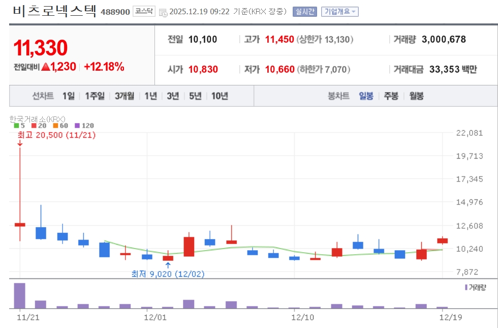The image size is (498, 328).
Task: Click the 코스닥 market badge
Action: click(x=144, y=11)
